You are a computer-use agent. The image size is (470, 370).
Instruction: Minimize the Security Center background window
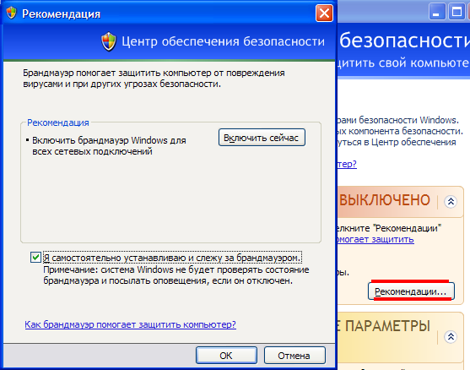click(x=437, y=12)
